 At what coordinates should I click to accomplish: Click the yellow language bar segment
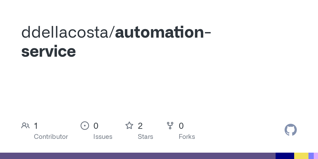click(301, 156)
